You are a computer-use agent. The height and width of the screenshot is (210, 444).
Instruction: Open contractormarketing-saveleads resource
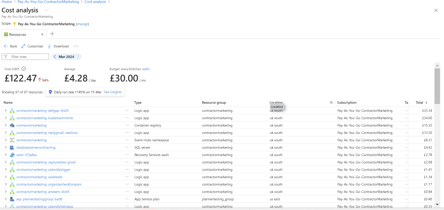(40, 177)
